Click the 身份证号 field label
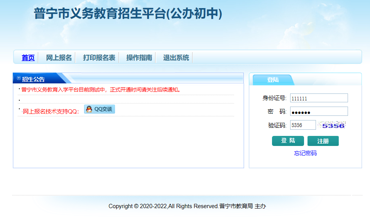The image size is (370, 217). pos(274,98)
